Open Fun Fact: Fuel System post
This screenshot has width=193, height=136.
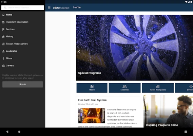[93, 100]
